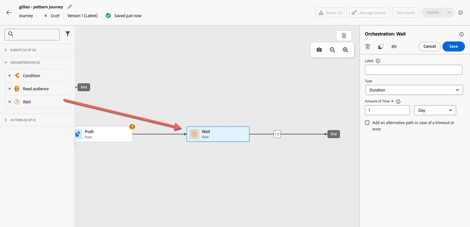Click the orange warning badge on Push node
This screenshot has height=227, width=470.
[132, 127]
